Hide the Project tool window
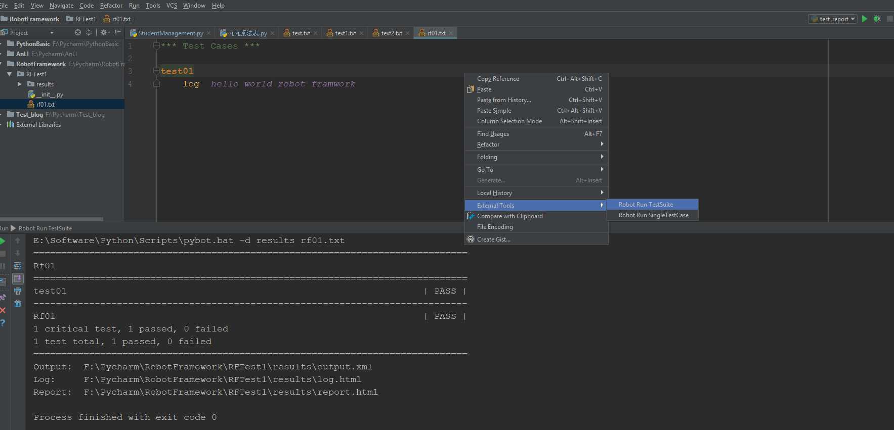 click(117, 32)
